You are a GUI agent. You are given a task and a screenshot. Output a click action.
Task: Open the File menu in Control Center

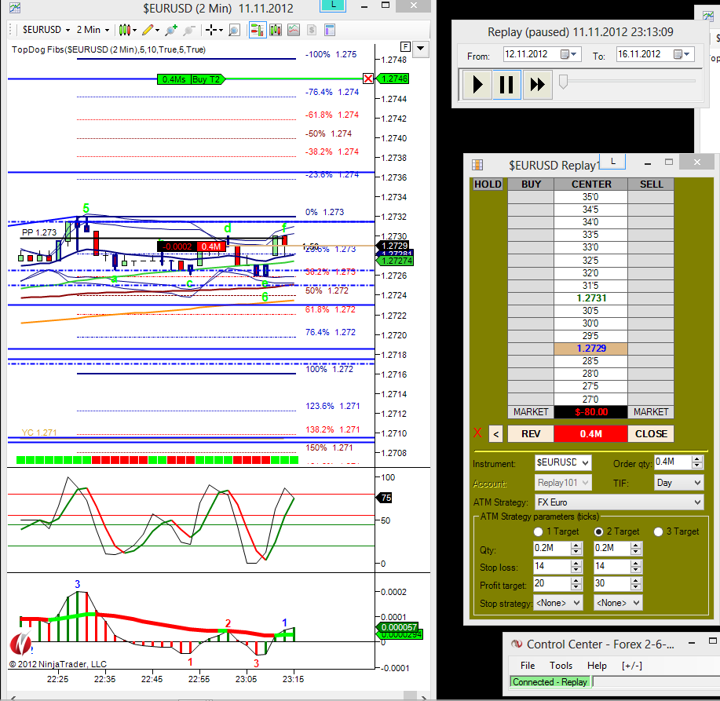coord(528,665)
